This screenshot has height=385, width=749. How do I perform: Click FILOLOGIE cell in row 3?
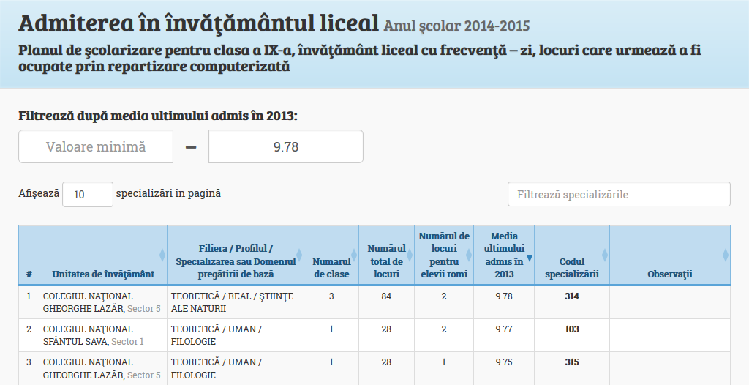(236, 368)
